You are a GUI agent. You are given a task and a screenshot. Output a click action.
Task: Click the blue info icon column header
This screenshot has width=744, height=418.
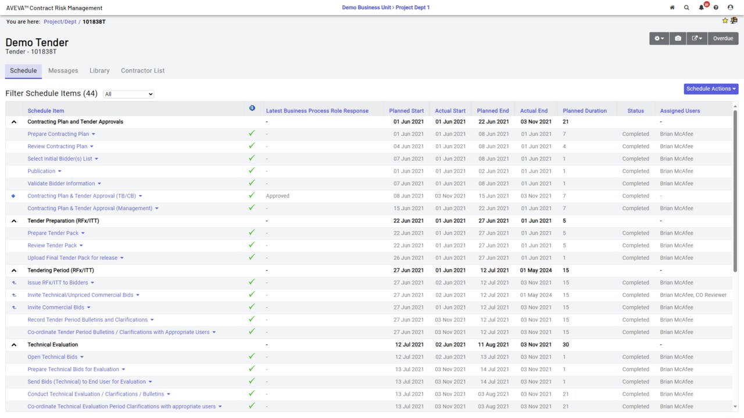tap(252, 108)
